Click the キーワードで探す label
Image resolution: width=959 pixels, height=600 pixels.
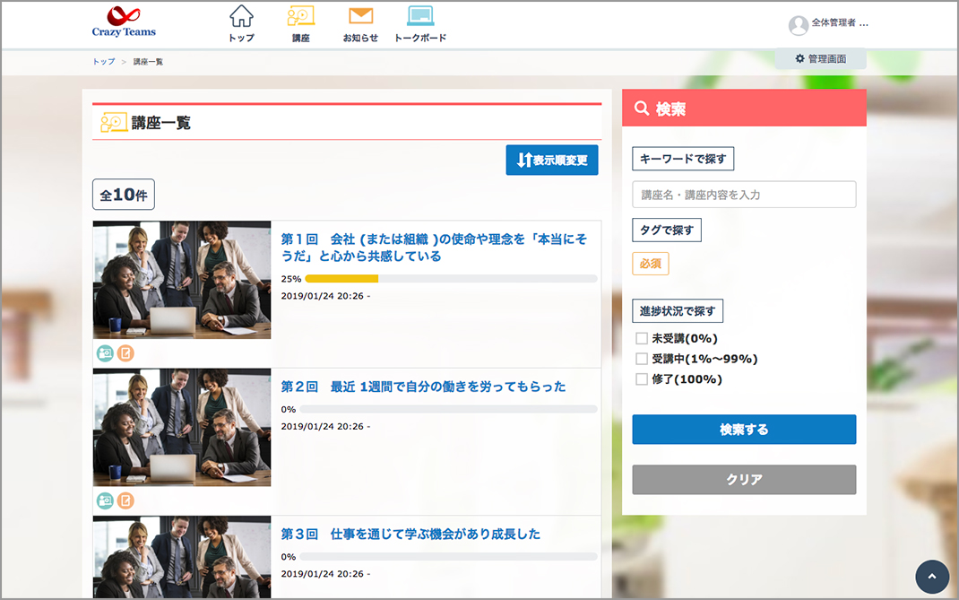pyautogui.click(x=683, y=159)
